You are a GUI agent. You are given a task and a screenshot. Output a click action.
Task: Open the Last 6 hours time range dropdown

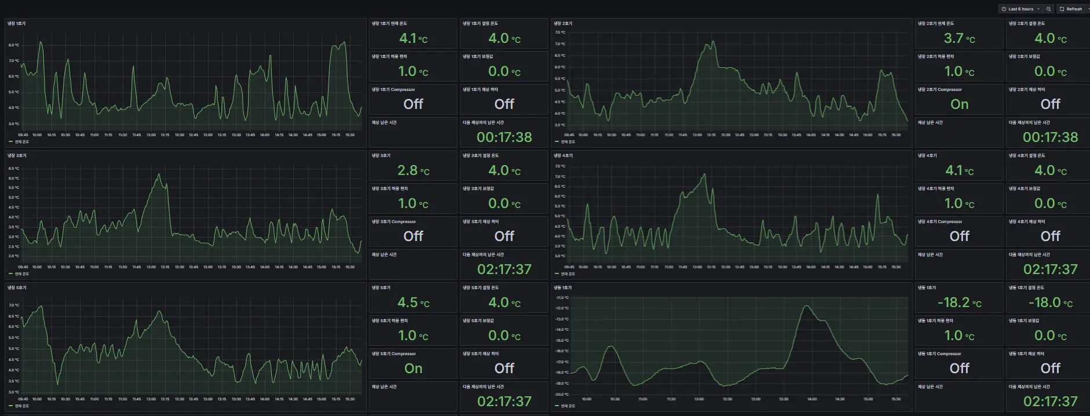[1021, 9]
